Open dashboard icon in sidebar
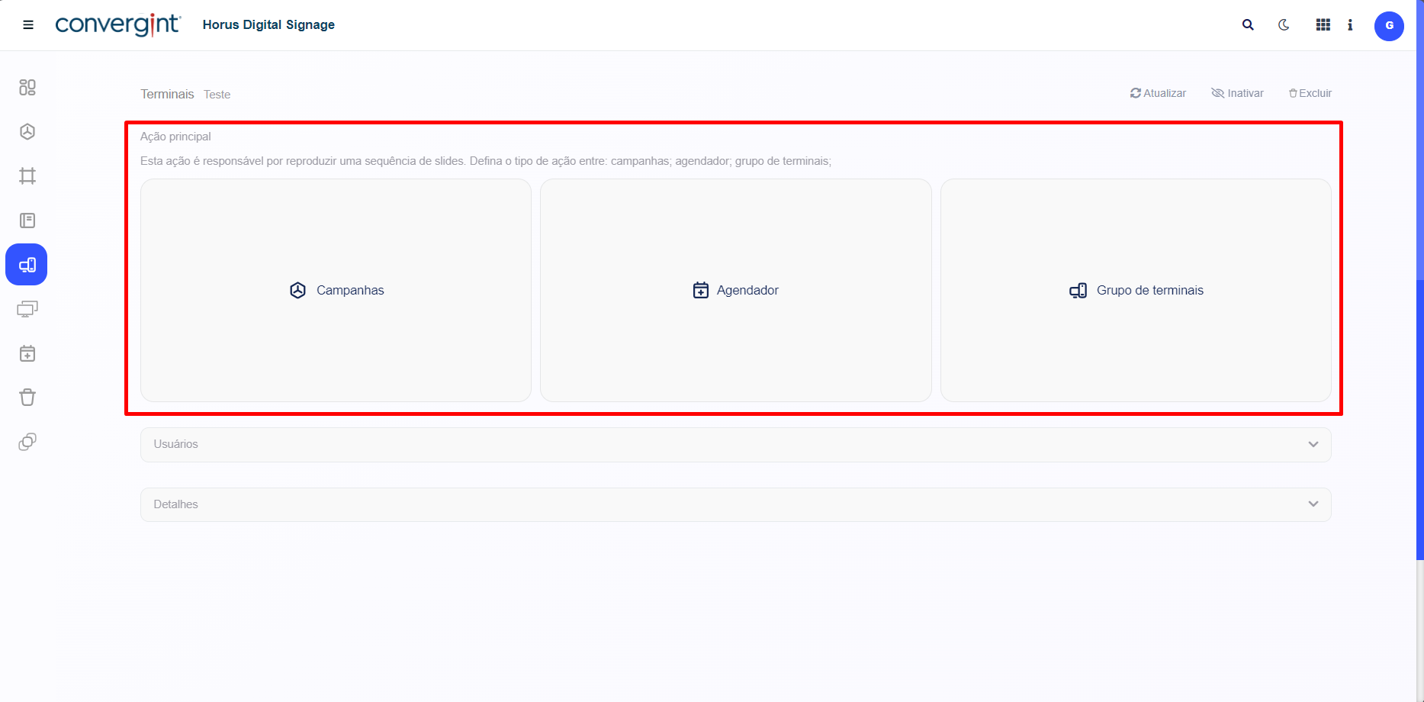Screen dimensions: 1424x702 tap(27, 88)
